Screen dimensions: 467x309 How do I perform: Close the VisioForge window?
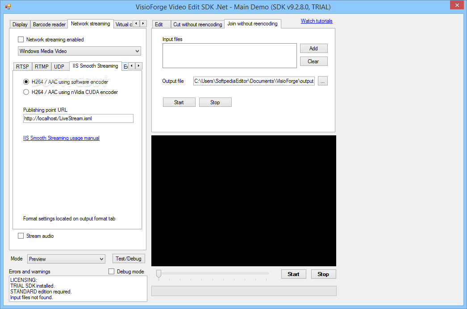click(457, 5)
